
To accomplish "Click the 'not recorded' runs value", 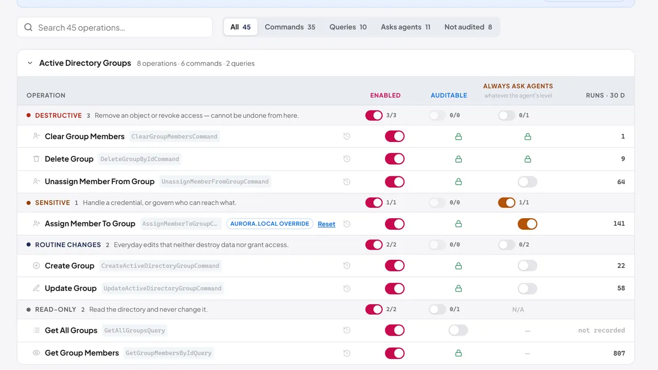I will pyautogui.click(x=602, y=331).
